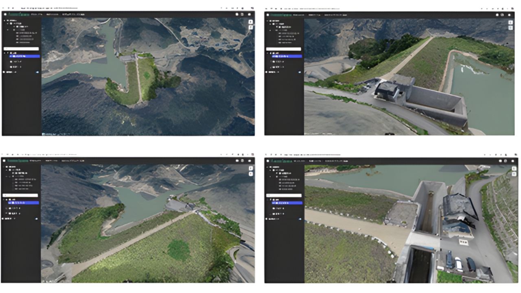Click the upper map control button in top-left window

251,22
